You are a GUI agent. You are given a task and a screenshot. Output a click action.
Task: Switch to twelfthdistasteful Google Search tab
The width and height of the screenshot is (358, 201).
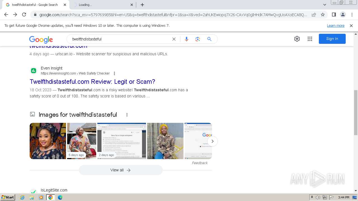pos(35,5)
